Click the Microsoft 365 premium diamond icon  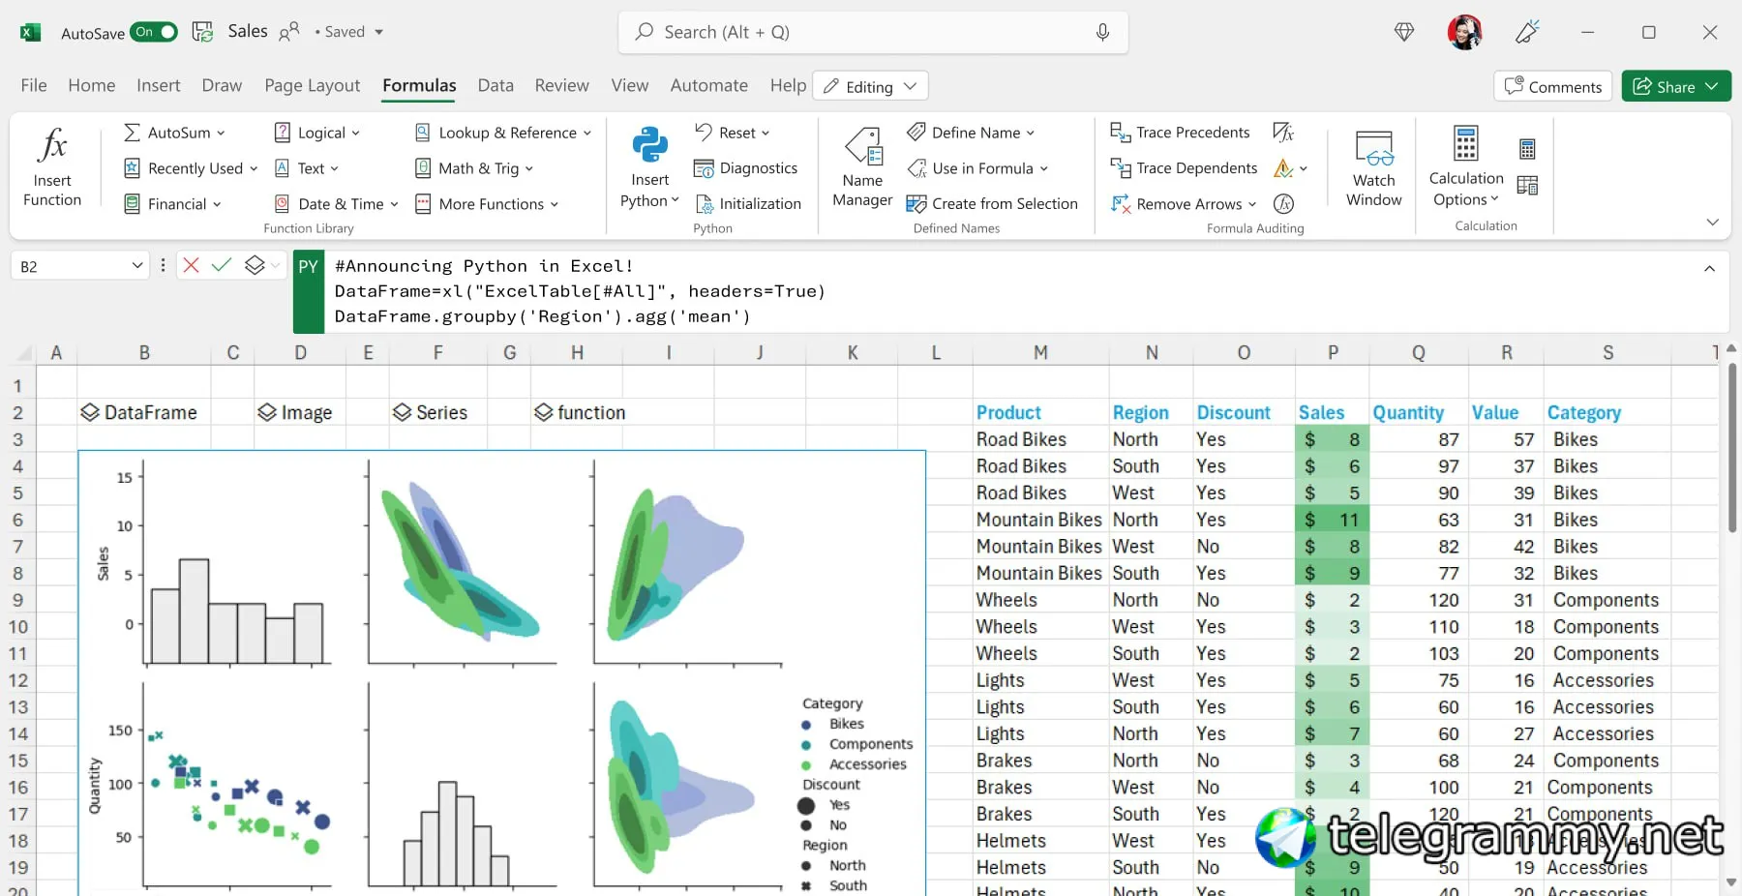click(1404, 32)
